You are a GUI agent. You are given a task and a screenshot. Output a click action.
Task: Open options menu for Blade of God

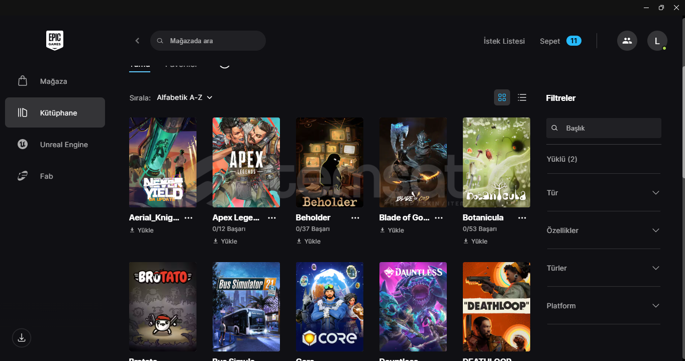pos(439,218)
